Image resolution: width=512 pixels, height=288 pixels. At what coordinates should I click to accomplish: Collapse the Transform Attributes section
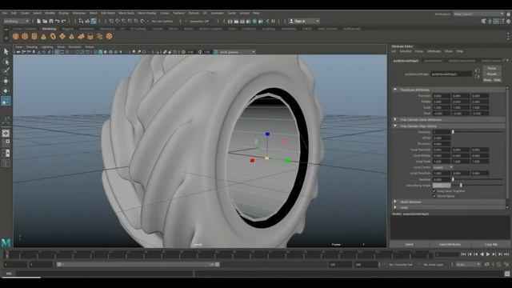coord(395,90)
